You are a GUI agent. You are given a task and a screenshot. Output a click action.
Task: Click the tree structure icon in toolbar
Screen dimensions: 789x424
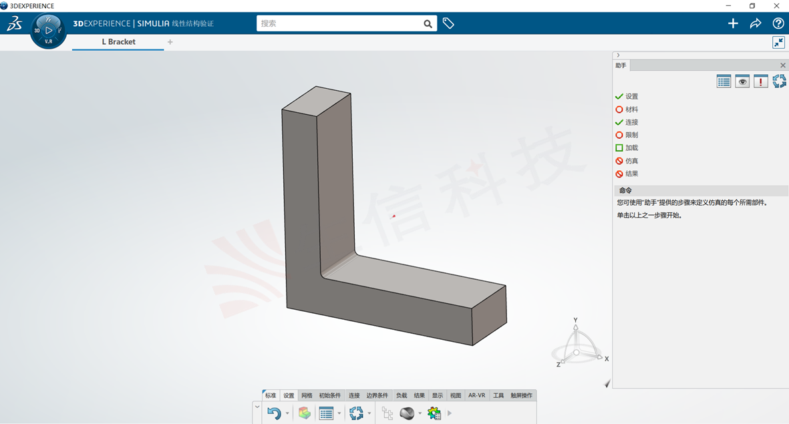point(387,413)
